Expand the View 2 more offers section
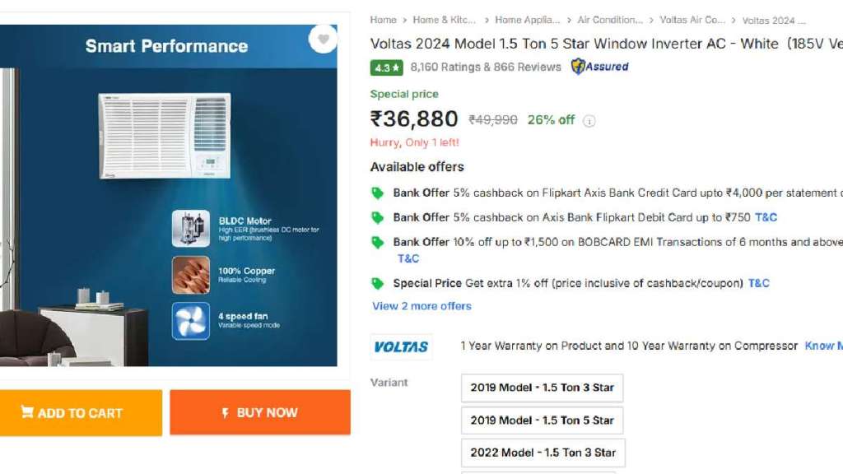This screenshot has height=474, width=843. pyautogui.click(x=421, y=306)
